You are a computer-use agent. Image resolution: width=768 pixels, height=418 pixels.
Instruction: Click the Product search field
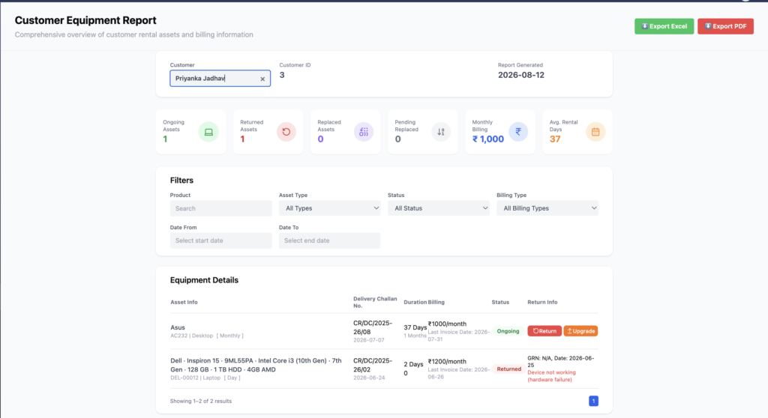(221, 208)
